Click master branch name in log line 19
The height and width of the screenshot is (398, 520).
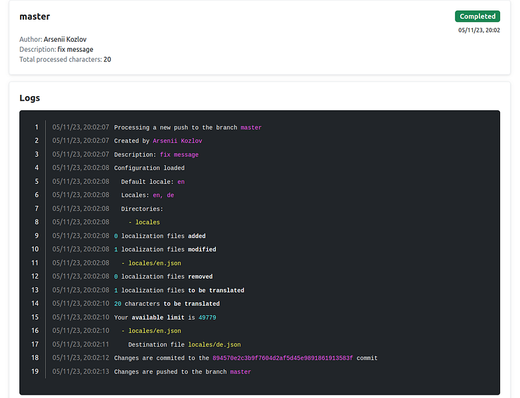[x=240, y=372]
